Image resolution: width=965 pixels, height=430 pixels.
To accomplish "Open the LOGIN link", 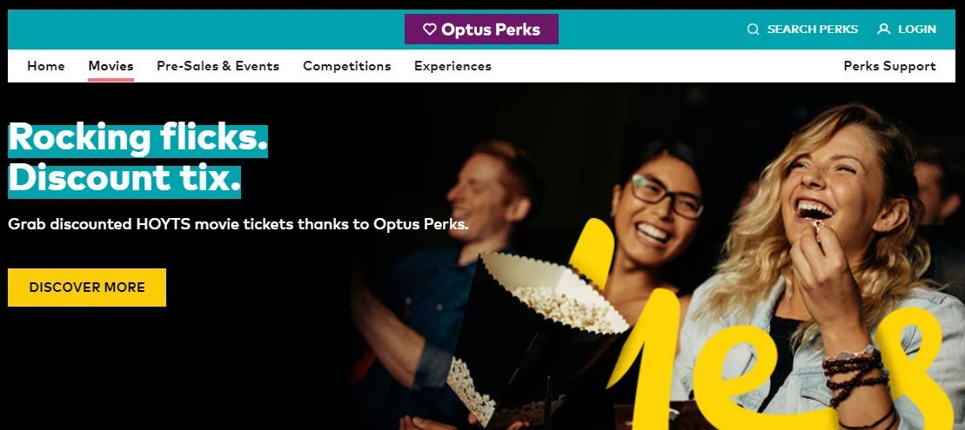I will 917,29.
